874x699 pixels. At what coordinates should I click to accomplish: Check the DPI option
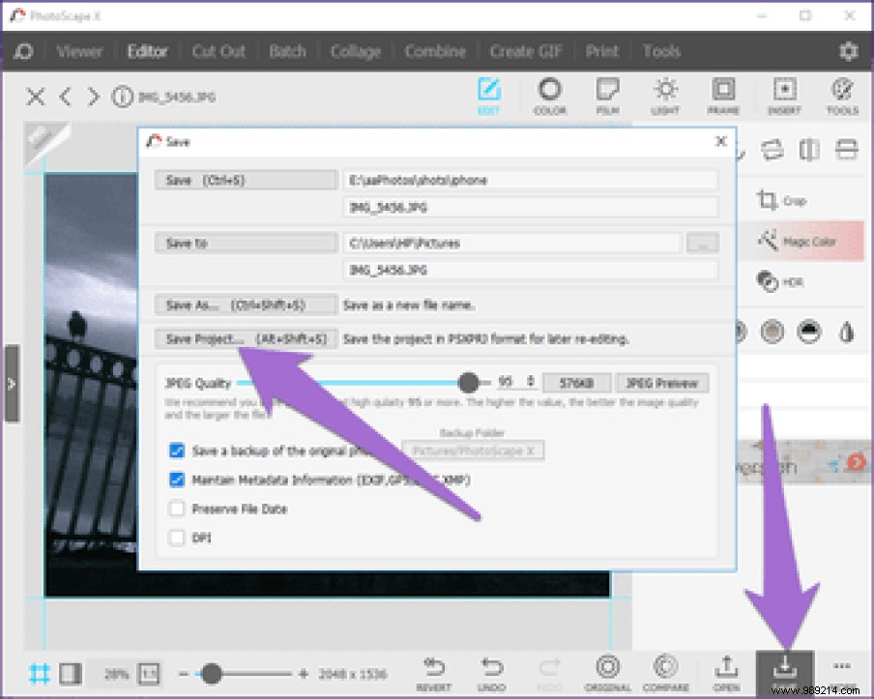[178, 538]
